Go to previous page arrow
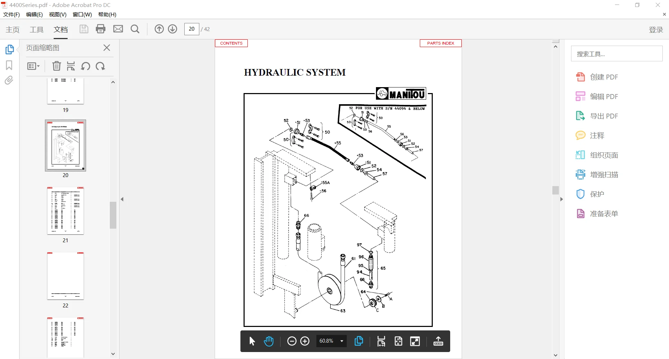Screen dimensions: 669x359 159,29
